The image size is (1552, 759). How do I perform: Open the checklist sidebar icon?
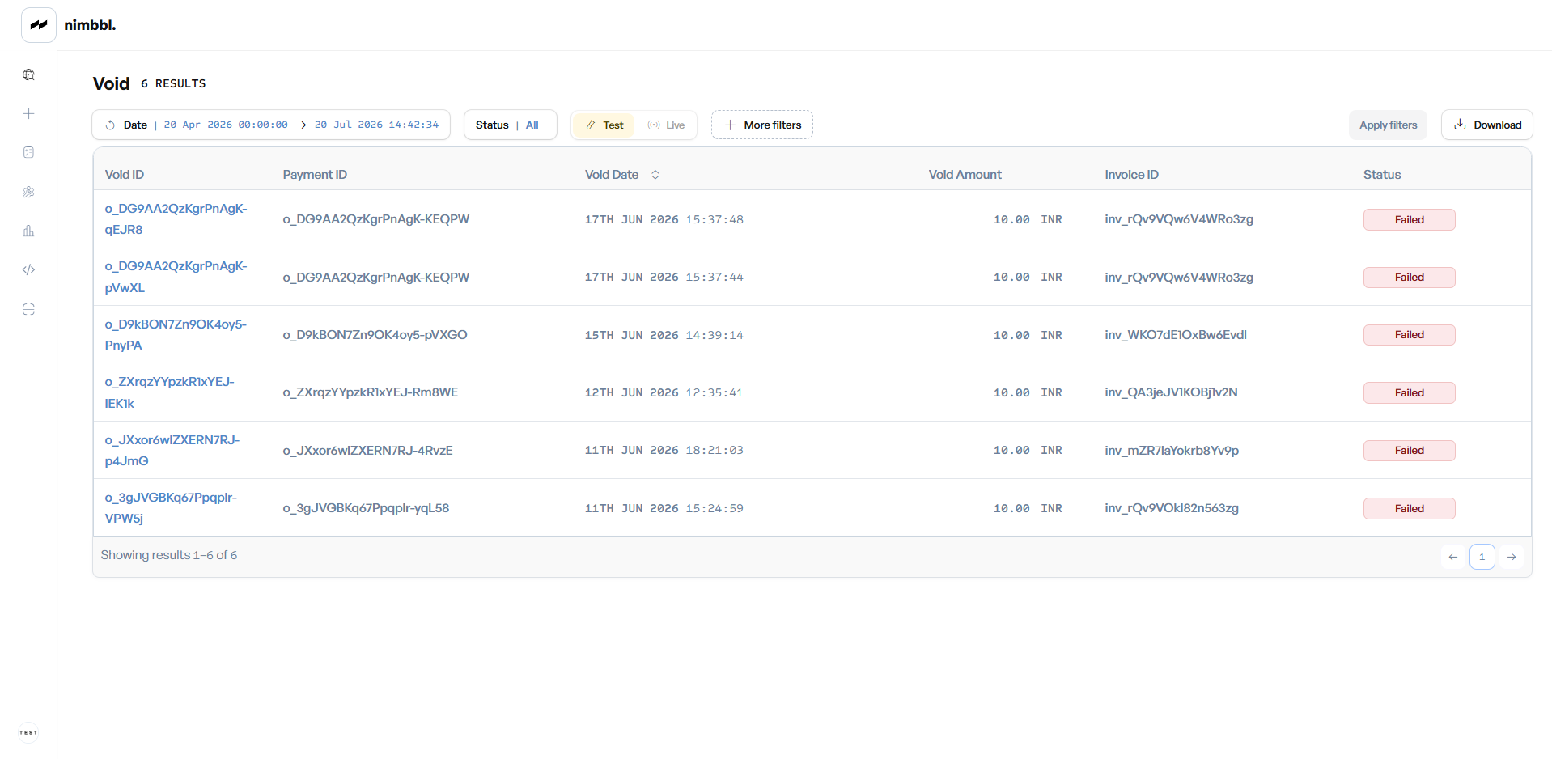(29, 153)
